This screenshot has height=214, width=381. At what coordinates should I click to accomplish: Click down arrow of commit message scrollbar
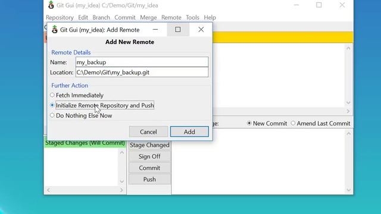[348, 190]
